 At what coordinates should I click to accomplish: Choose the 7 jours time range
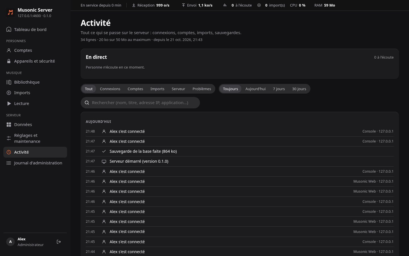(x=279, y=89)
